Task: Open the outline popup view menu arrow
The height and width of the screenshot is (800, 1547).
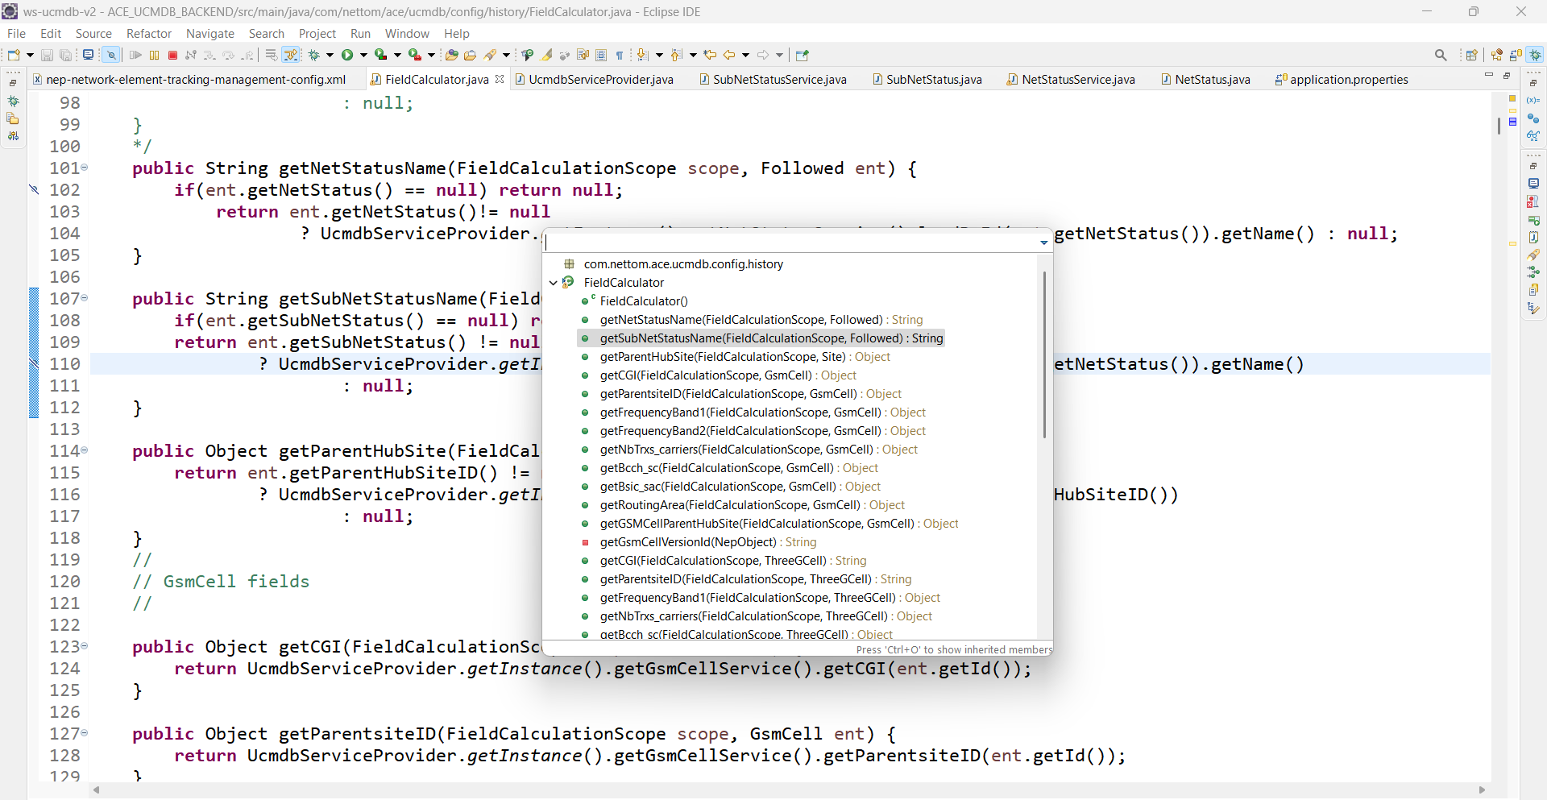Action: pyautogui.click(x=1043, y=242)
